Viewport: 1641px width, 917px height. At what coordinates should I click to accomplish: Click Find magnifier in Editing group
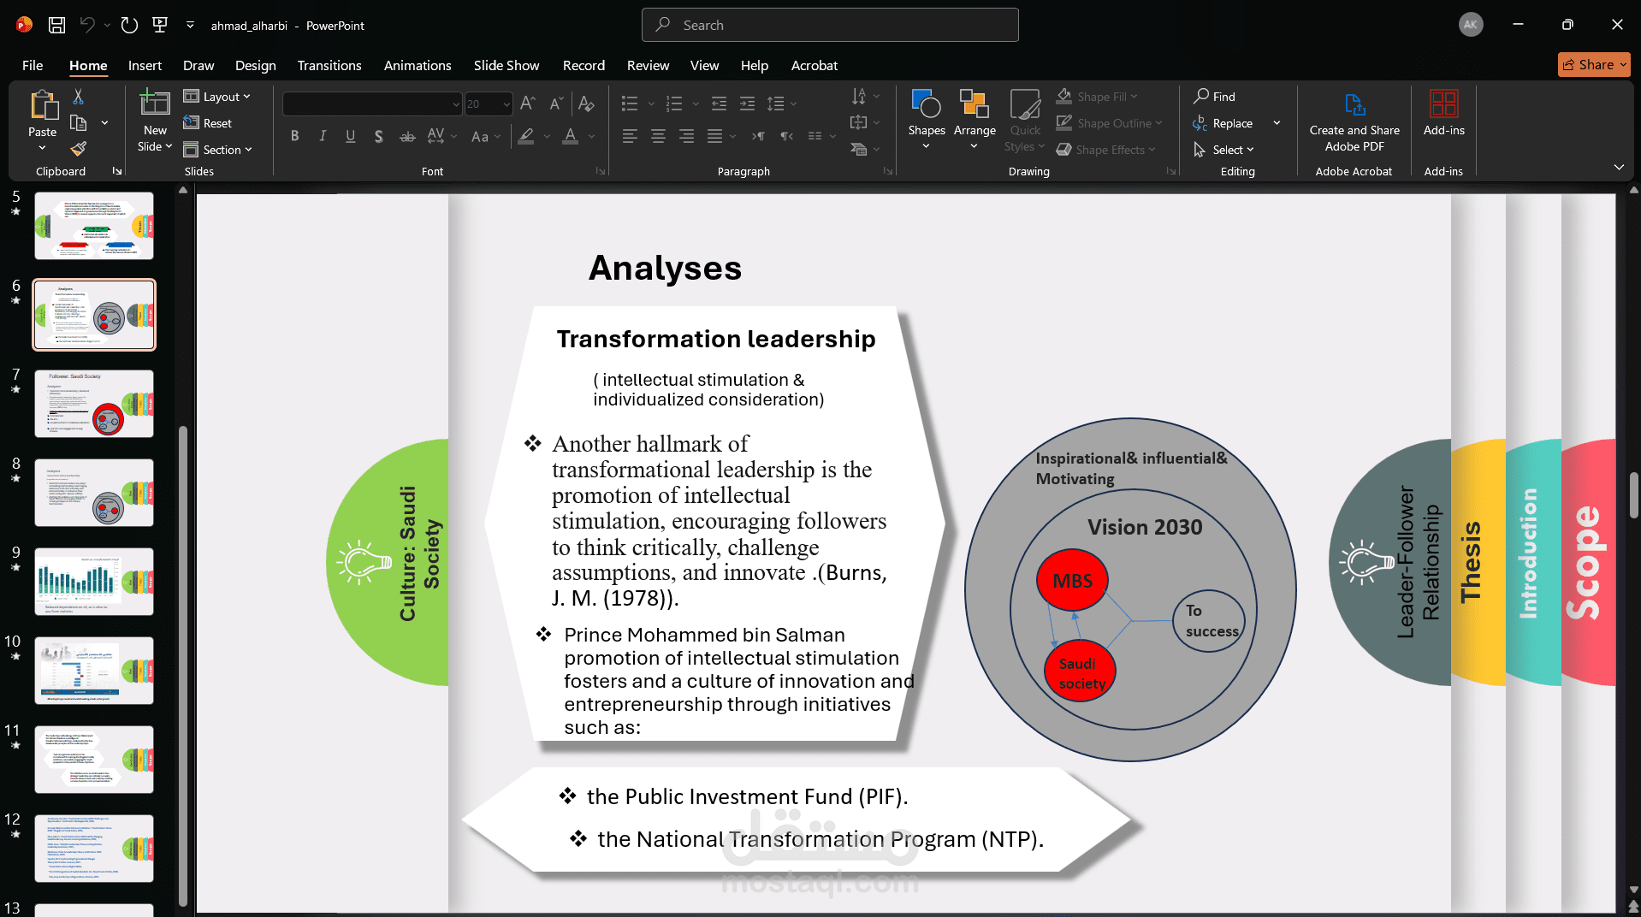pos(1215,97)
